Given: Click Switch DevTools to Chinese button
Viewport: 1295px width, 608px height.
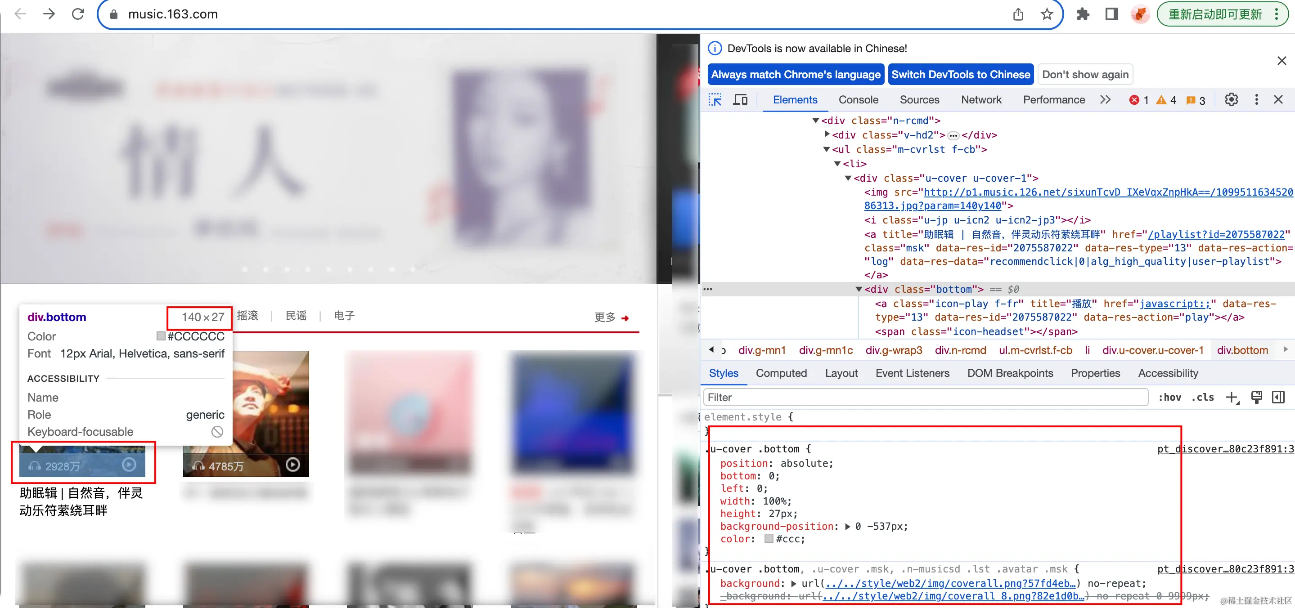Looking at the screenshot, I should click(961, 74).
